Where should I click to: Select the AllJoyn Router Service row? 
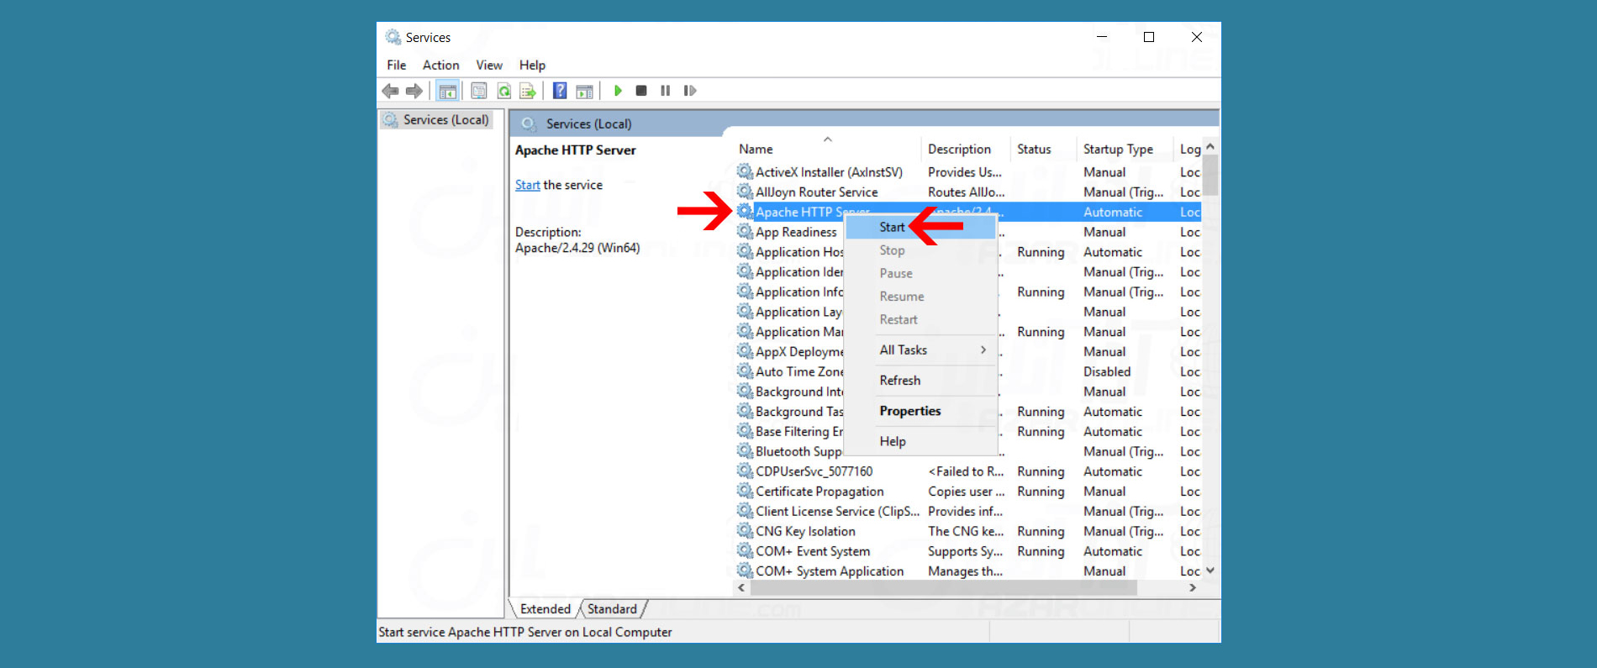967,192
